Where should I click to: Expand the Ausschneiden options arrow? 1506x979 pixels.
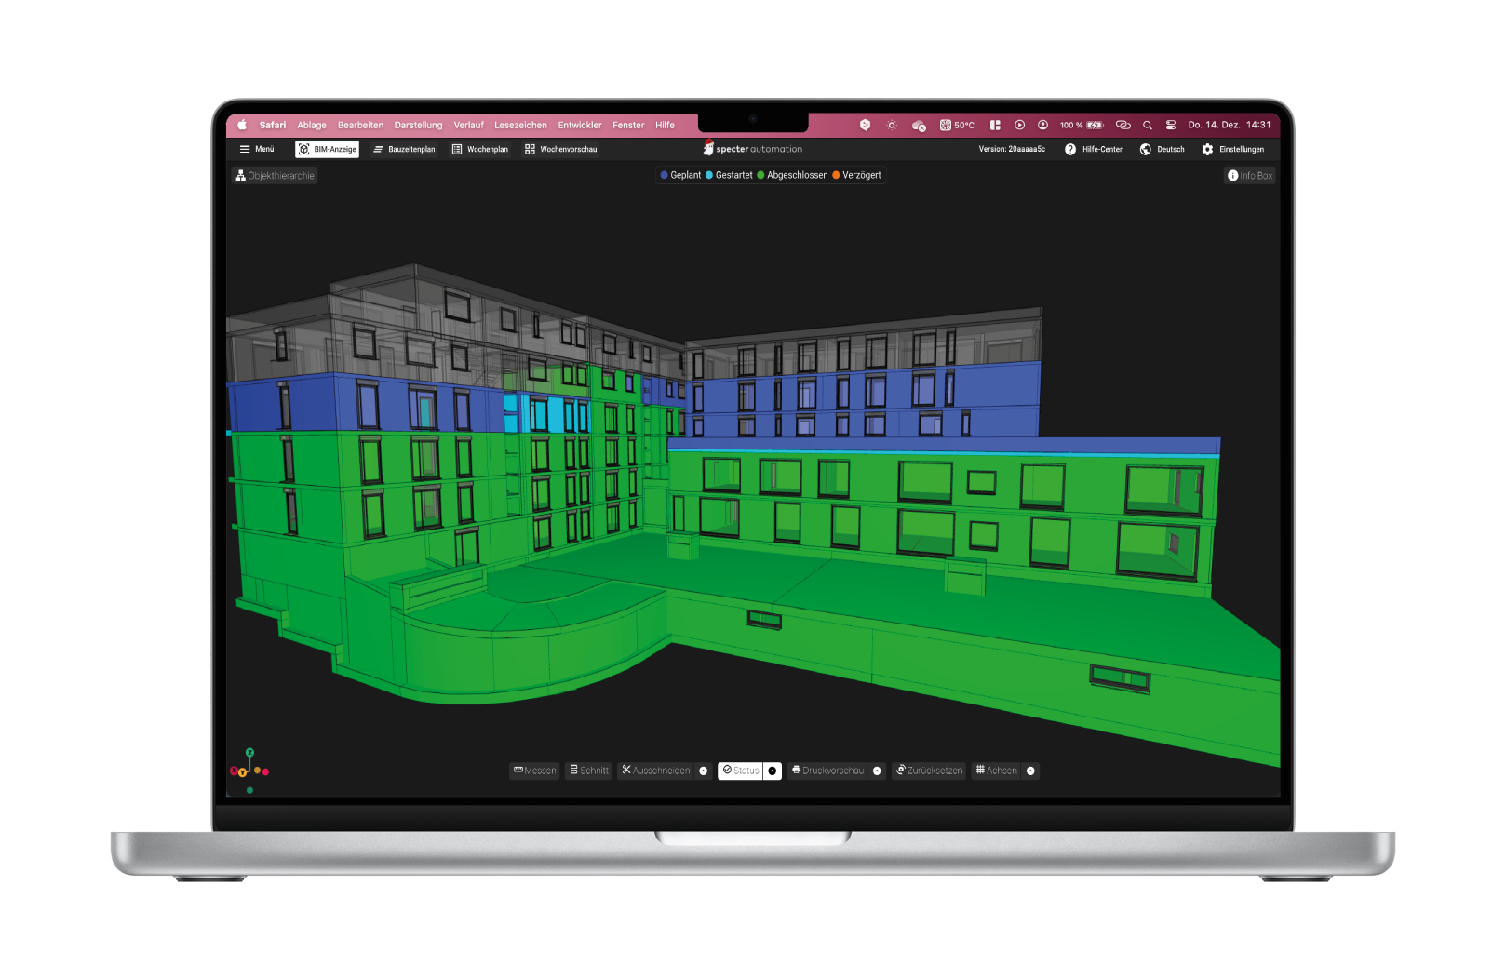pyautogui.click(x=704, y=771)
